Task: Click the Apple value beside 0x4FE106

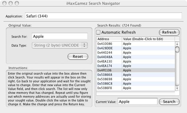Action: coord(127,70)
